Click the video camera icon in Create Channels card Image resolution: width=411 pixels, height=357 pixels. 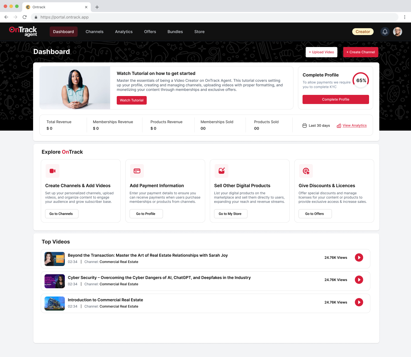coord(53,171)
